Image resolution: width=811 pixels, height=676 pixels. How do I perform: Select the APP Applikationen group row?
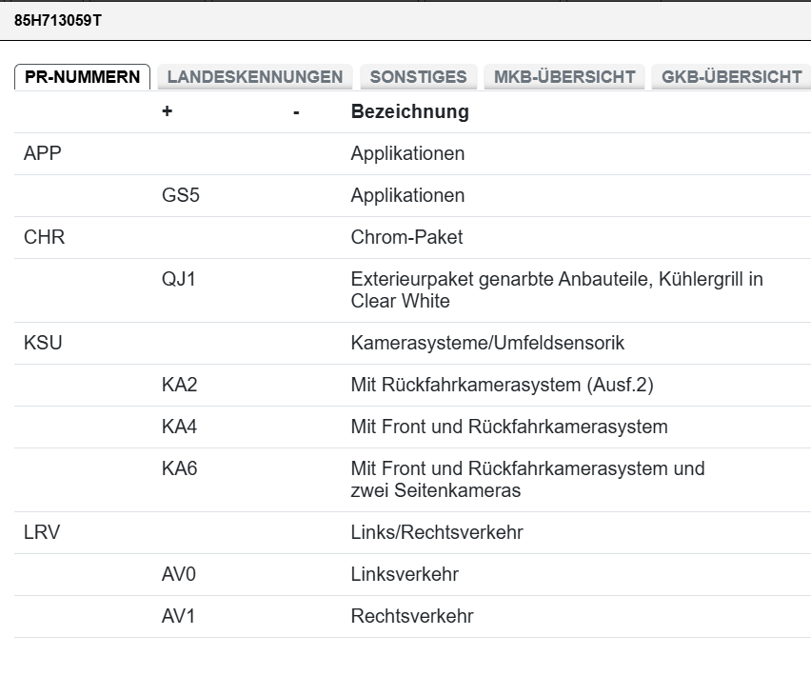click(413, 153)
